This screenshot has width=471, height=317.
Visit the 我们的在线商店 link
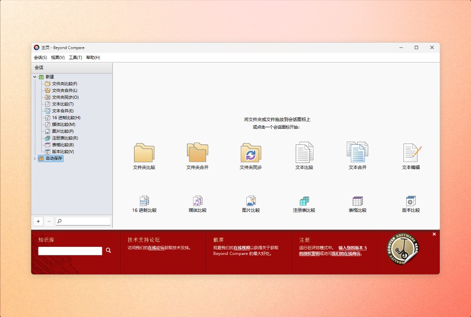click(346, 254)
